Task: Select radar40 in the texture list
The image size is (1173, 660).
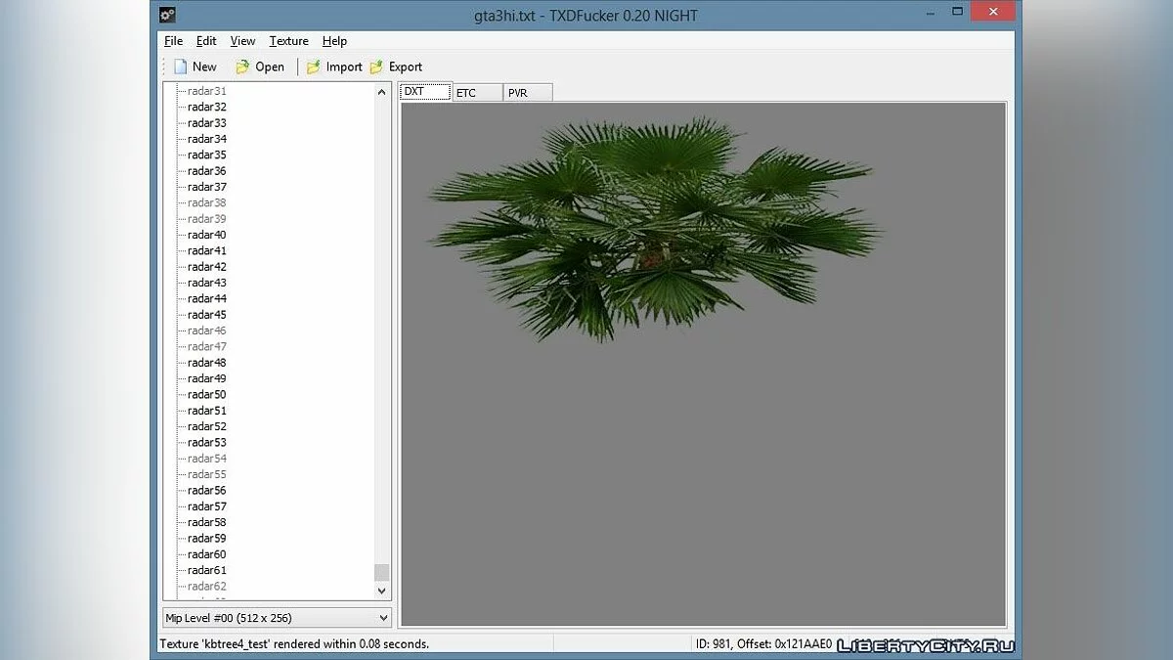Action: coord(206,235)
